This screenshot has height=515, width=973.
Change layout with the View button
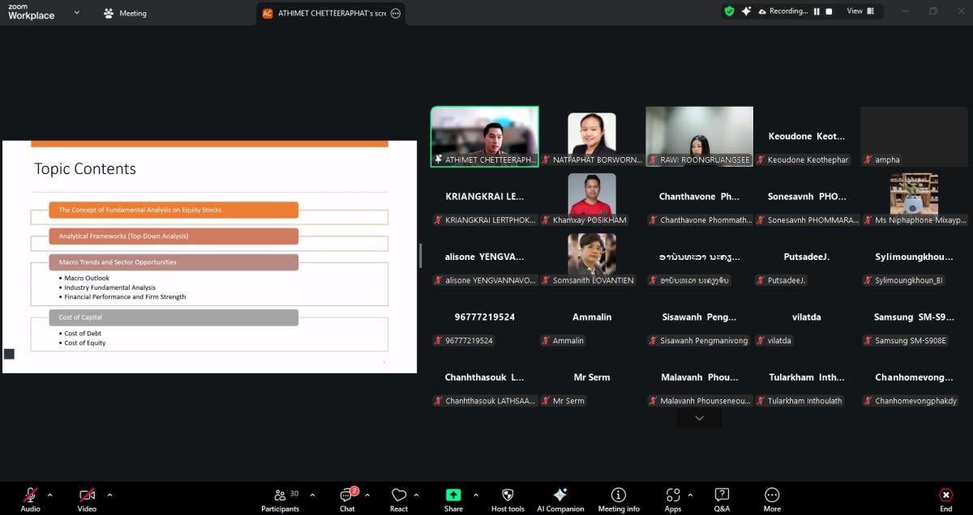pos(859,11)
